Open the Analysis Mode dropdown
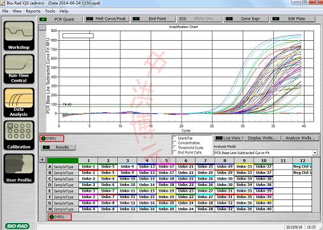 coord(266,153)
